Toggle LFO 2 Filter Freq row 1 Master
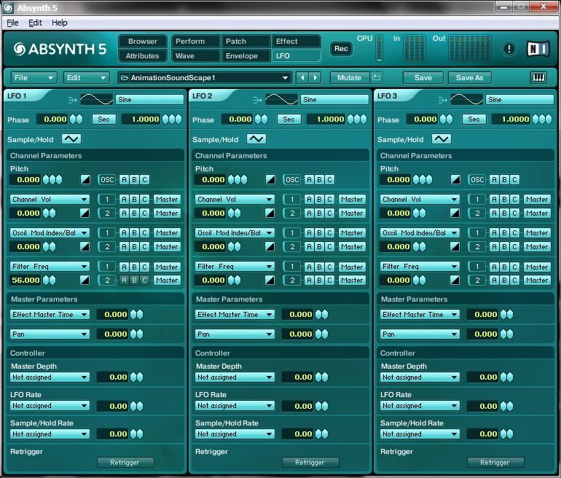Viewport: 561px width, 478px height. [352, 267]
